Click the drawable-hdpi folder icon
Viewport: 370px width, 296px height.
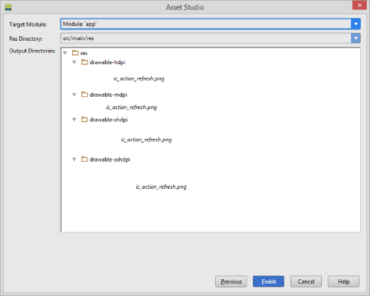pos(84,62)
